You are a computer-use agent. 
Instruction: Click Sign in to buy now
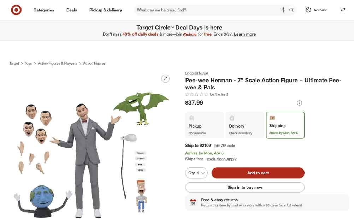click(x=245, y=187)
